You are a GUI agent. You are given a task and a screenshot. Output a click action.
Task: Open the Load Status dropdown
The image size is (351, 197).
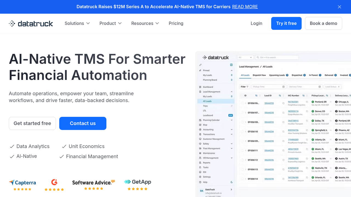coord(333,87)
